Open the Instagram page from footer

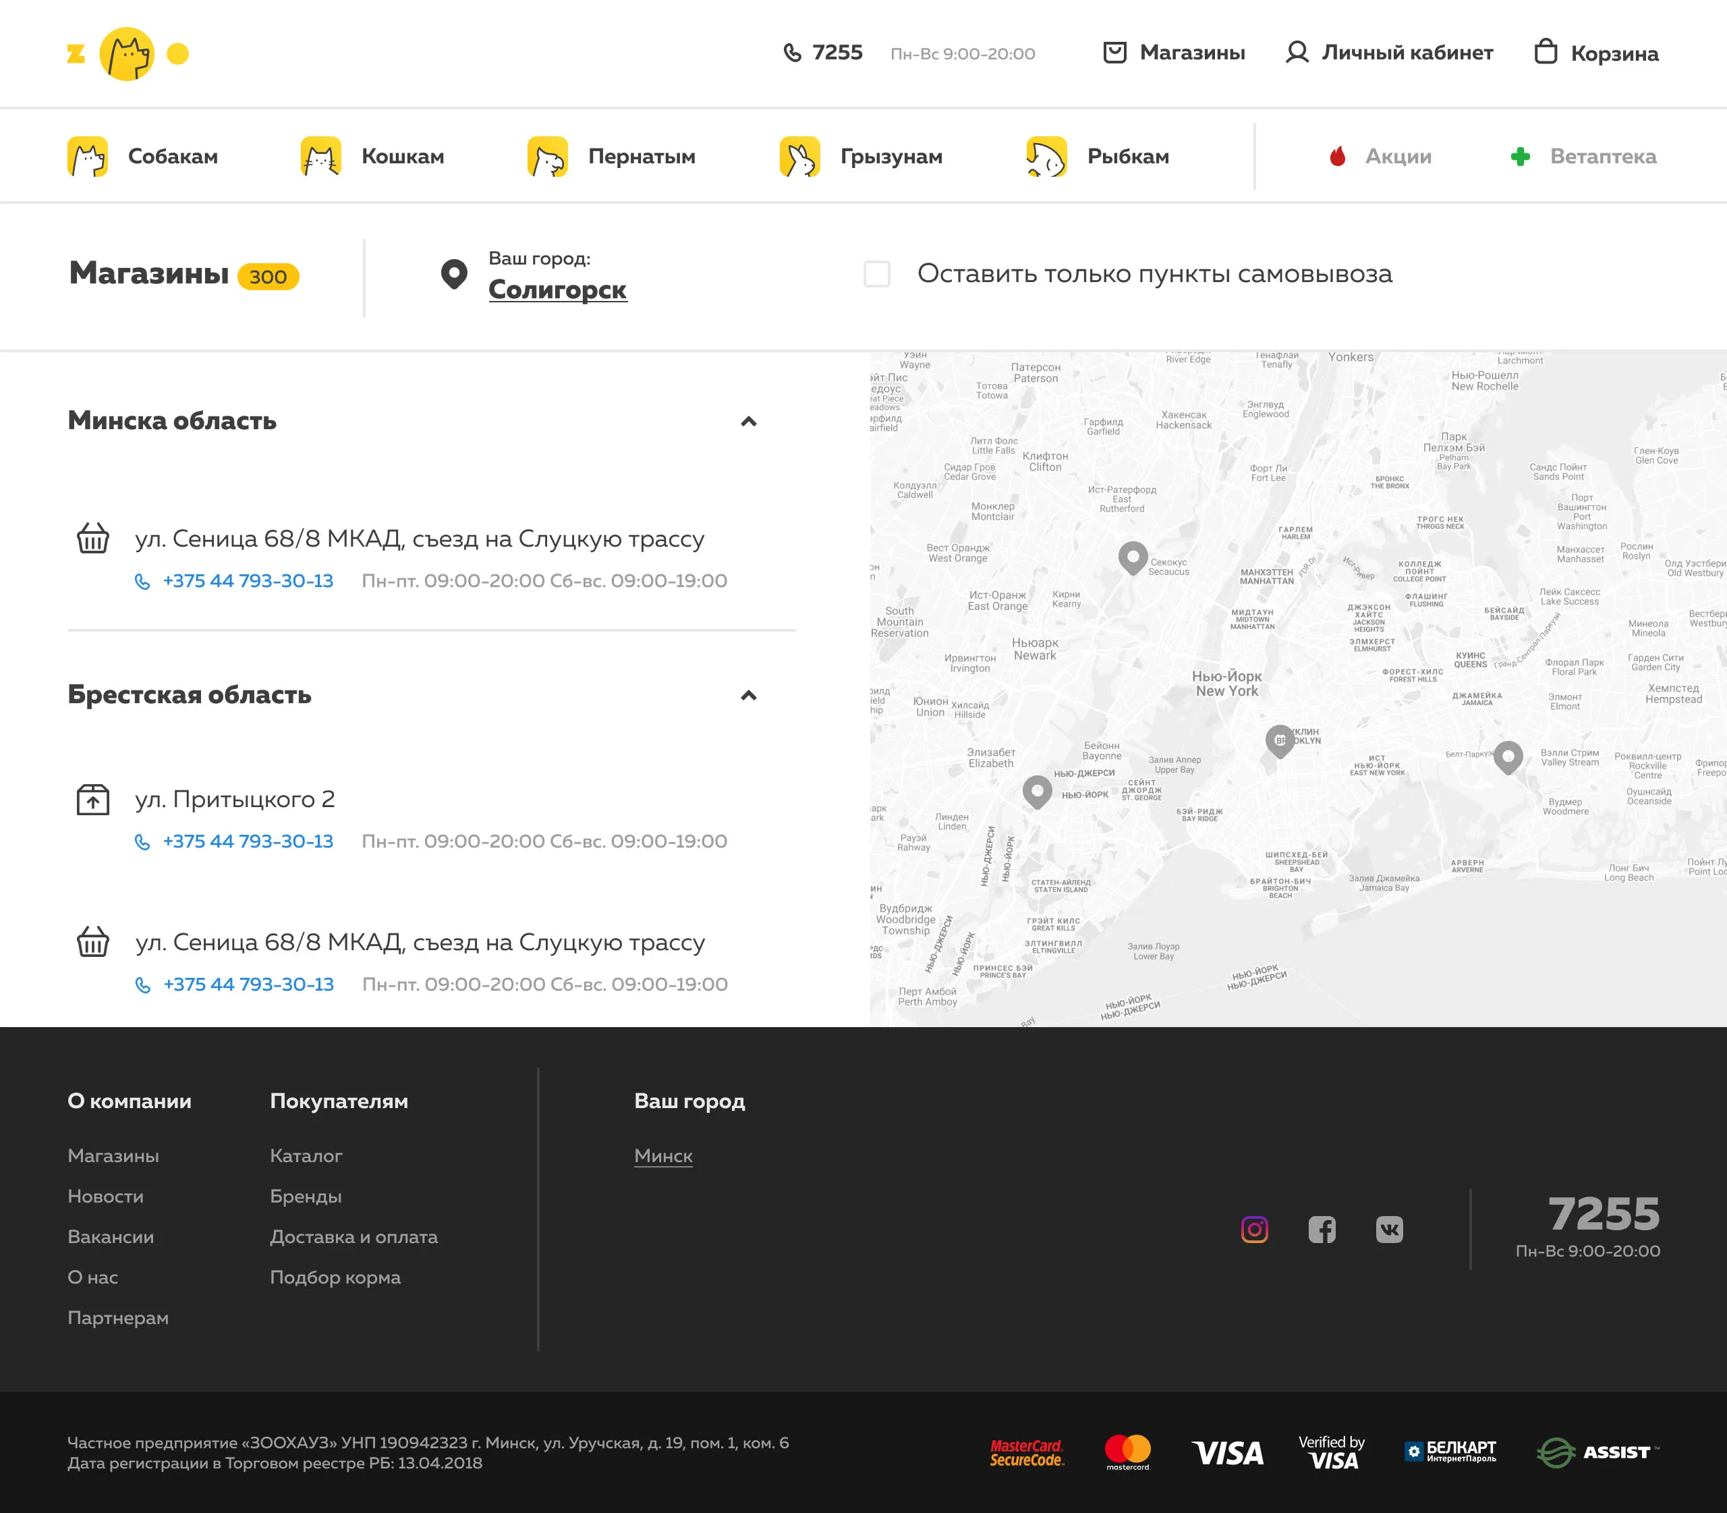coord(1254,1230)
